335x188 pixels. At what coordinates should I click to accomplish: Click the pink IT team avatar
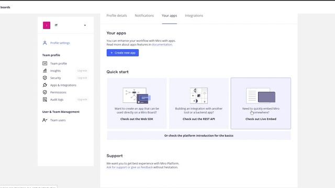point(47,25)
